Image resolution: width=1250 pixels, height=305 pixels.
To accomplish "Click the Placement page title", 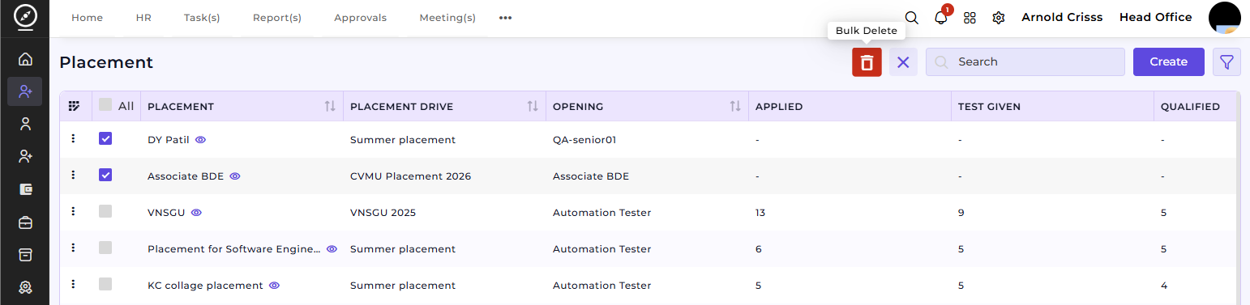I will point(106,62).
